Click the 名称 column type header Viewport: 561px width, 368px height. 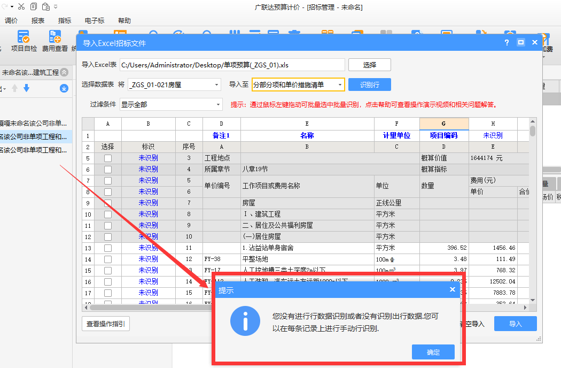click(x=307, y=135)
